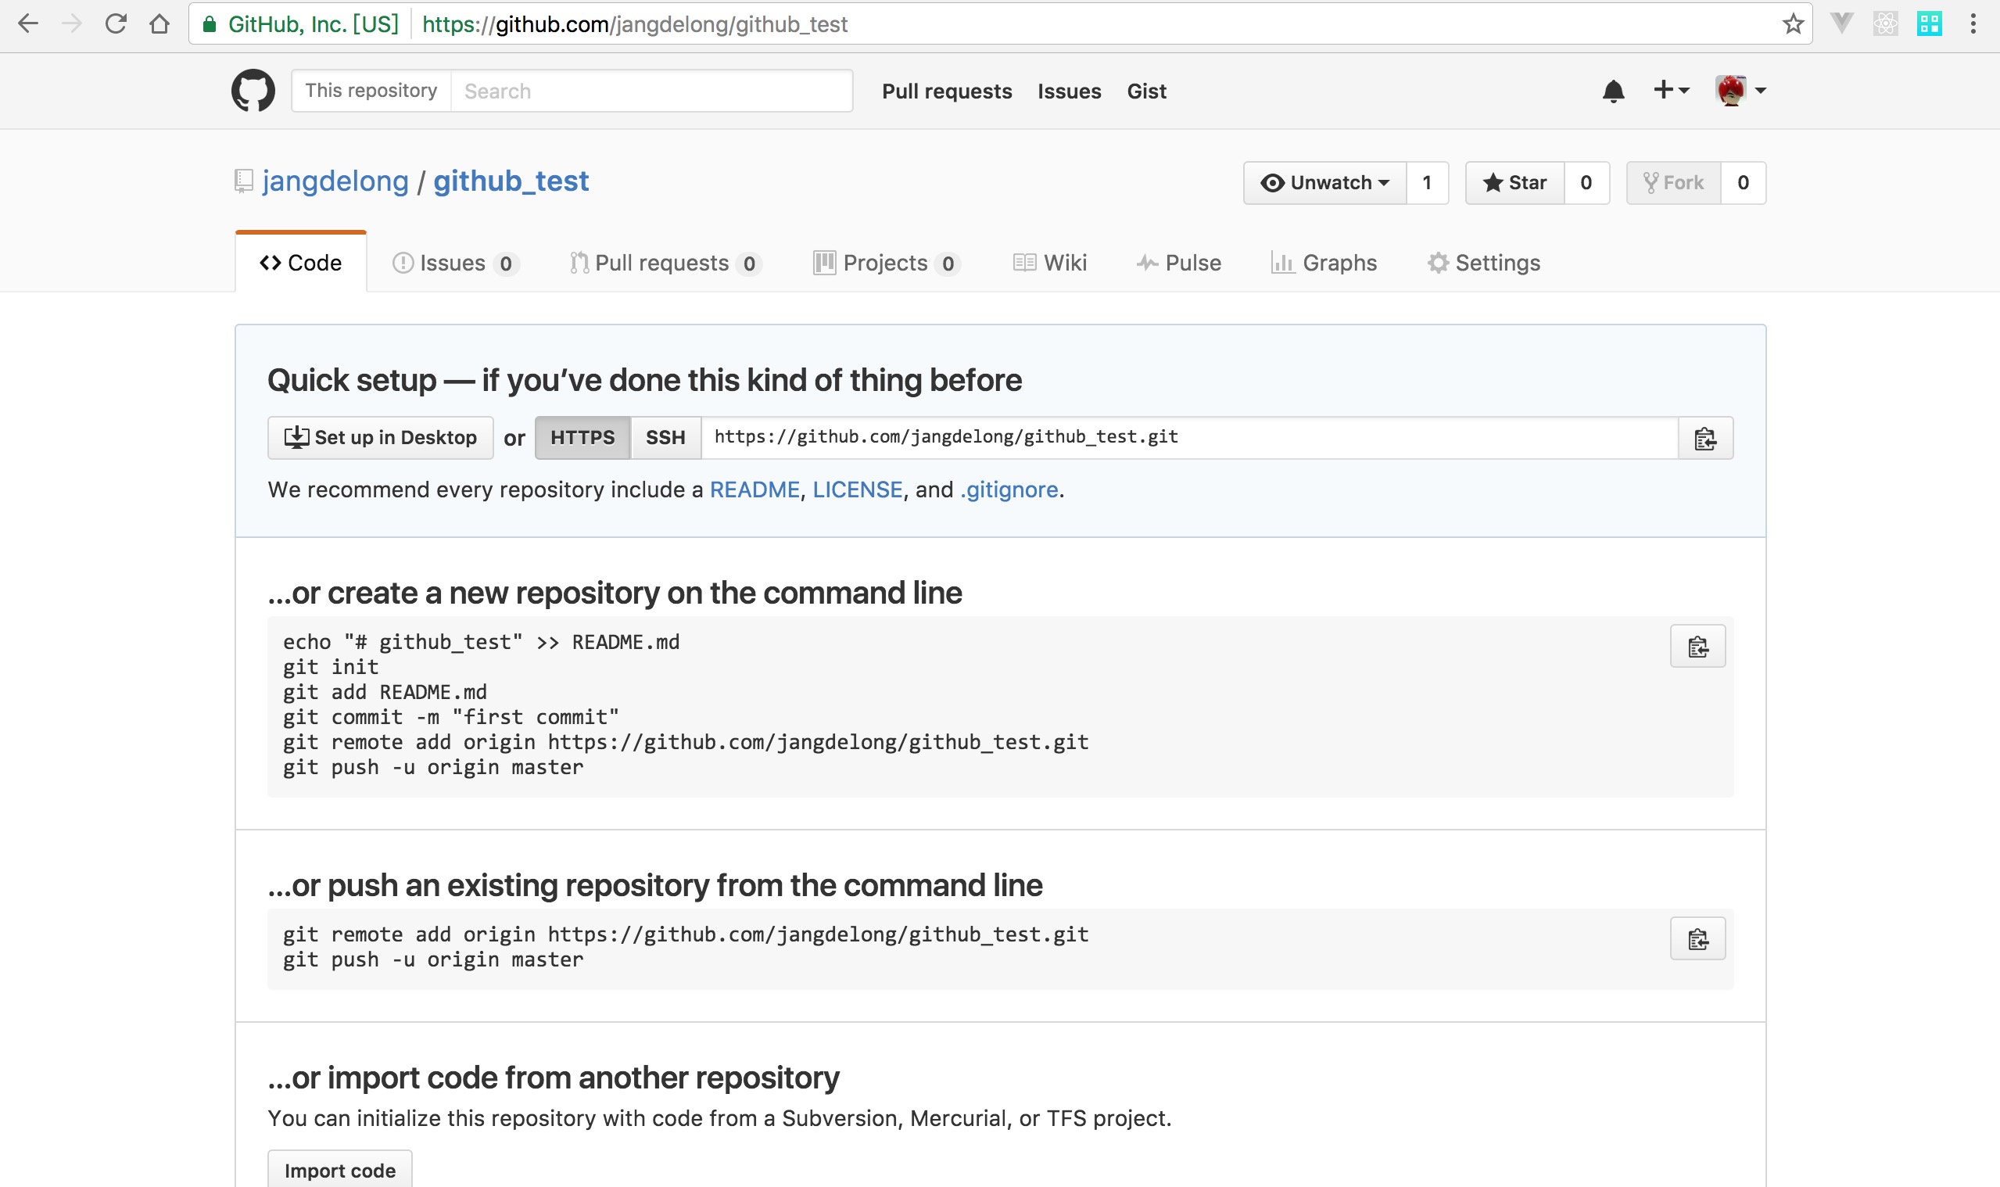
Task: Click the repository book icon beside jangdelong
Action: pos(244,181)
